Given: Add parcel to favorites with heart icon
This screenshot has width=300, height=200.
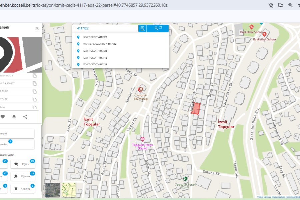Looking at the screenshot, I should 3,117.
